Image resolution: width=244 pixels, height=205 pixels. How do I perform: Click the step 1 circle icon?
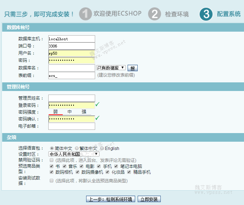click(85, 14)
